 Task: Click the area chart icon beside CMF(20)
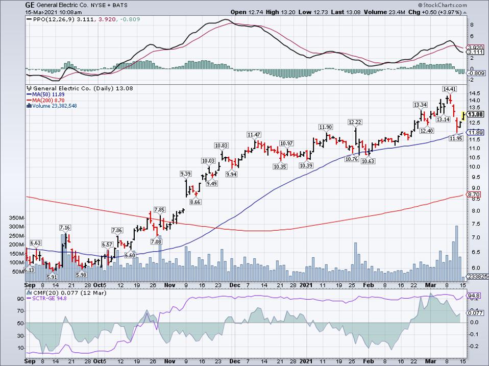click(x=29, y=292)
